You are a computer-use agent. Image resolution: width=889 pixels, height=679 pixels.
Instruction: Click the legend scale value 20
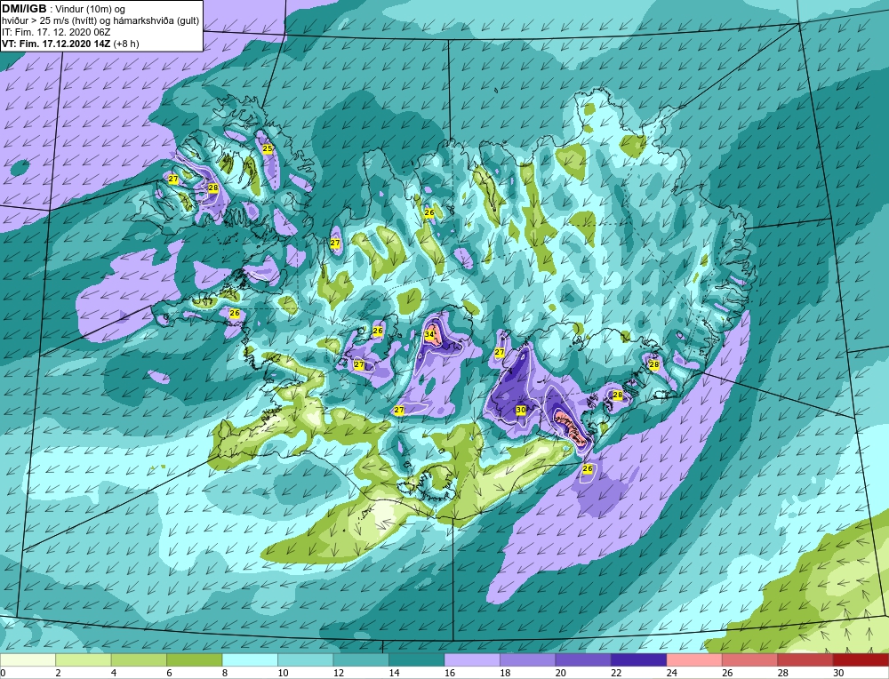pyautogui.click(x=561, y=673)
